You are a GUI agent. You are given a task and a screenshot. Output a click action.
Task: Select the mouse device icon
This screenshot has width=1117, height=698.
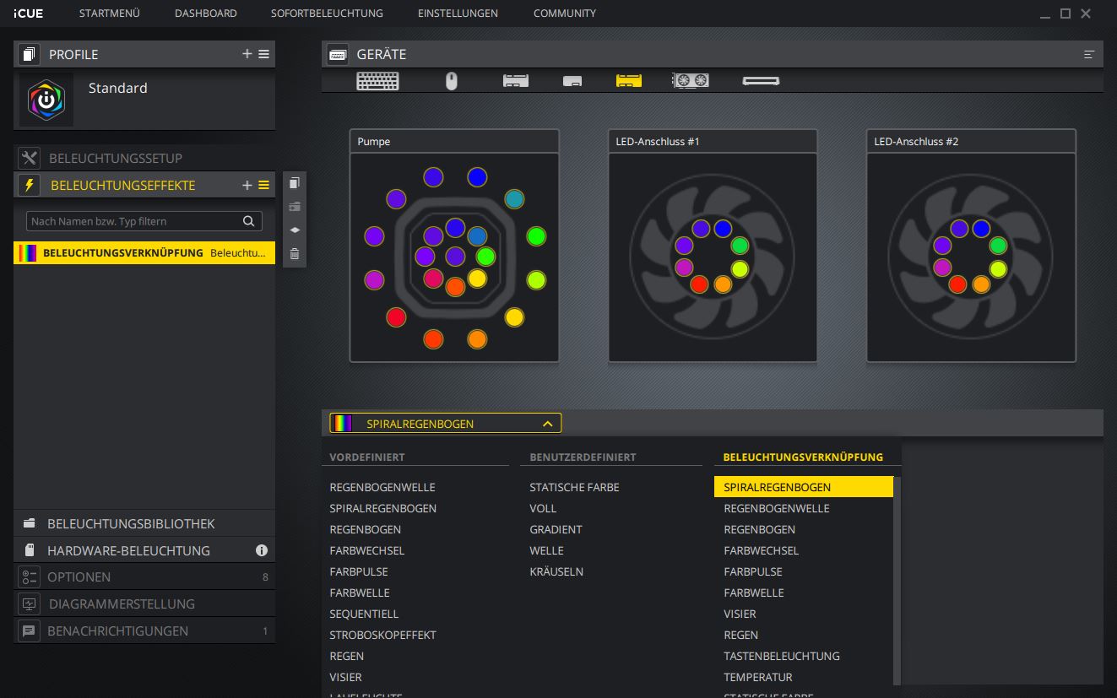pyautogui.click(x=452, y=81)
